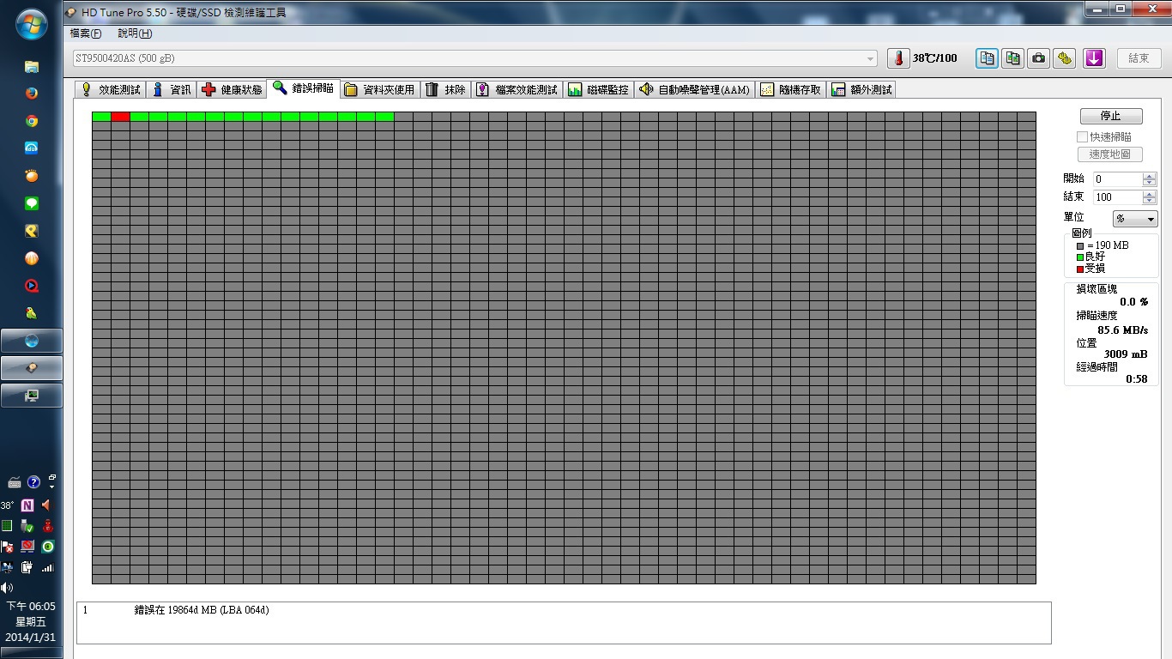The height and width of the screenshot is (659, 1172).
Task: Toggle the 快速掃瞄 checkbox
Action: tap(1083, 136)
